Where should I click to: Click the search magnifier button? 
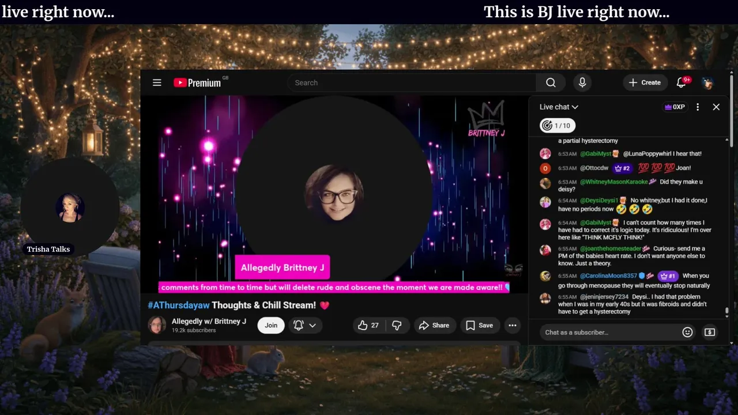coord(551,82)
